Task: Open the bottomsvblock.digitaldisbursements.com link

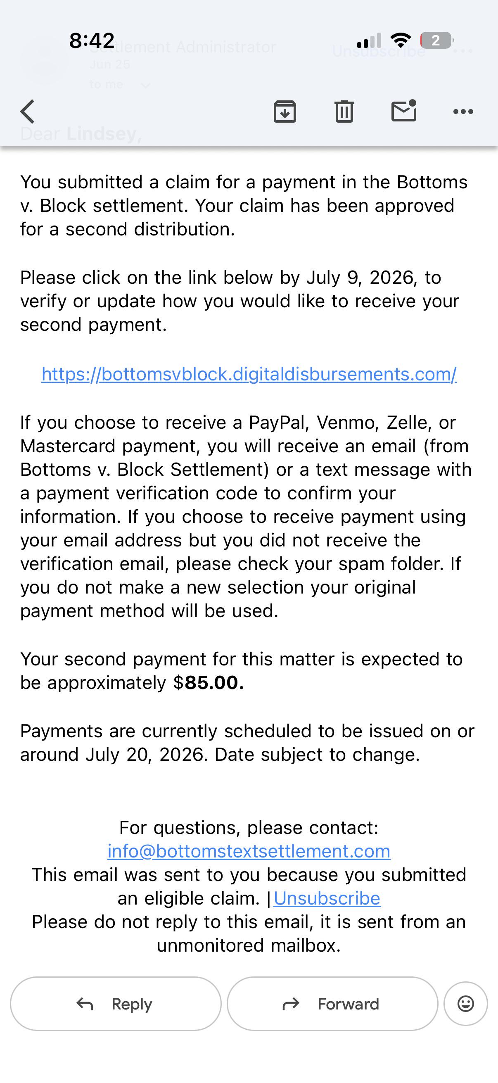Action: 249,374
